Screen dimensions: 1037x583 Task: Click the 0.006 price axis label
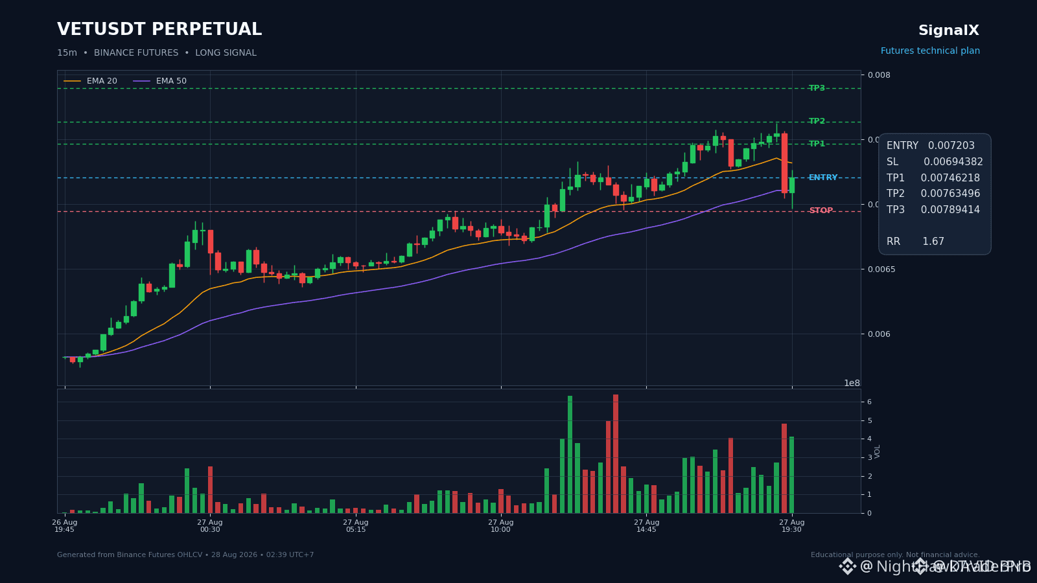pyautogui.click(x=879, y=334)
